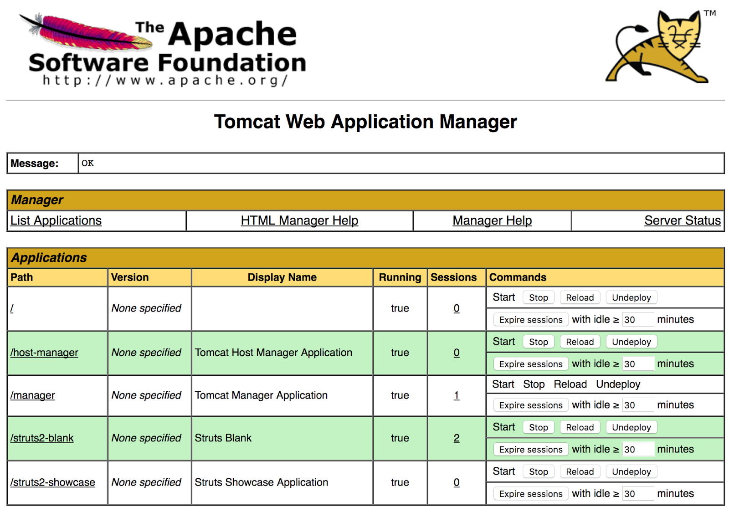Select the 'Tomcat Host Manager Application' display name

[273, 353]
